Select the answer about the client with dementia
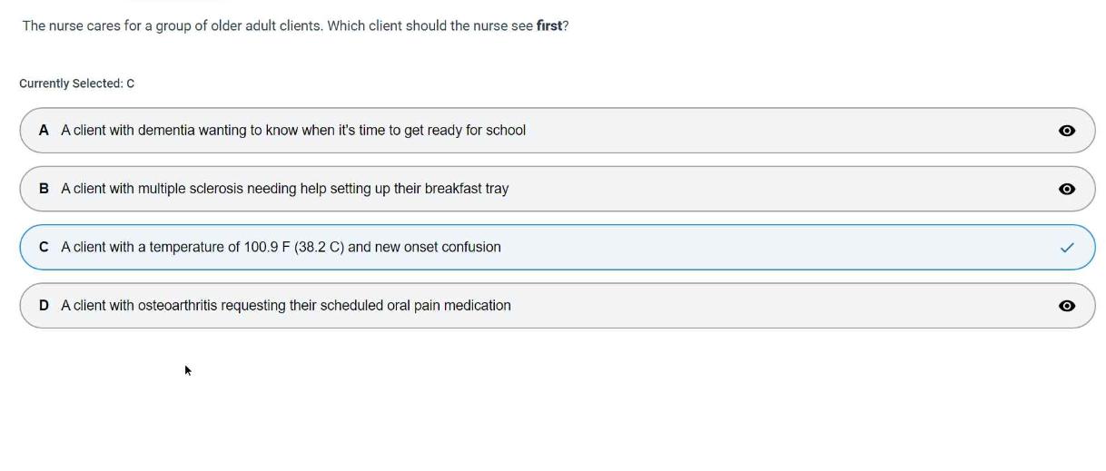Screen dimensions: 1106x471 292,131
